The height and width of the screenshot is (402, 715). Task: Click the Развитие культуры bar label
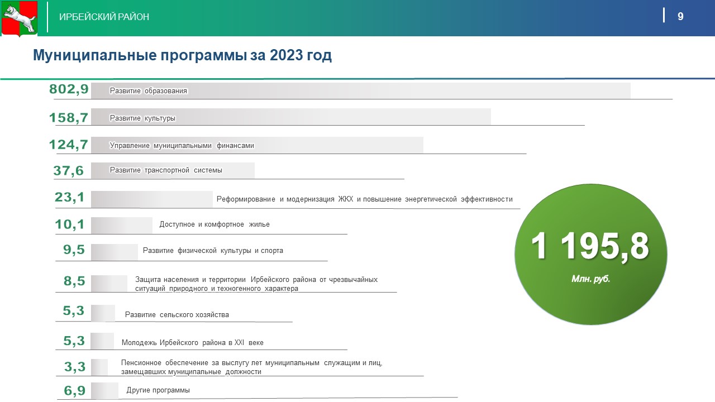(x=142, y=118)
